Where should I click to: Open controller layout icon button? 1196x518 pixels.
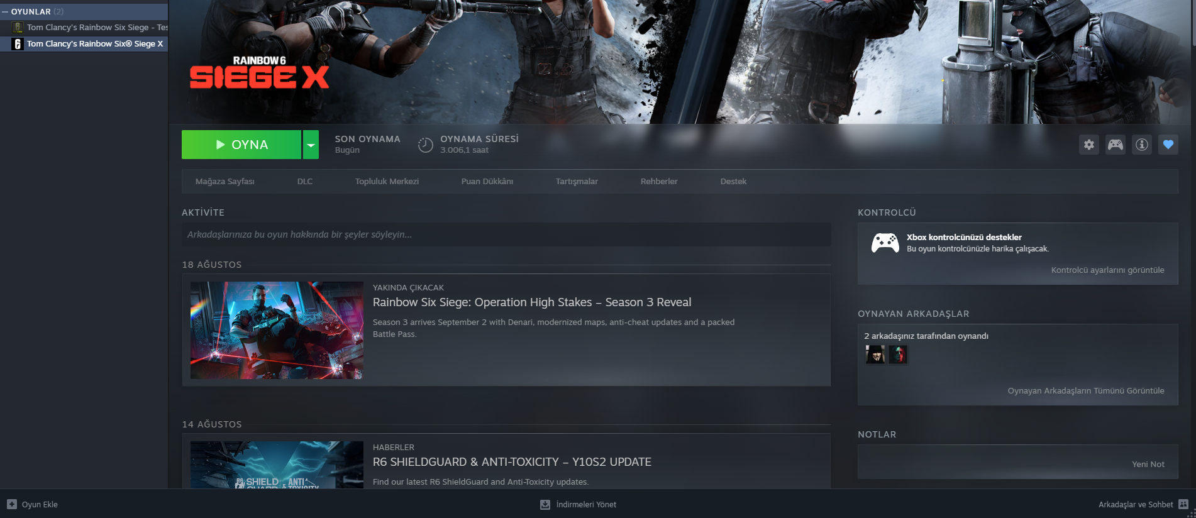1116,145
